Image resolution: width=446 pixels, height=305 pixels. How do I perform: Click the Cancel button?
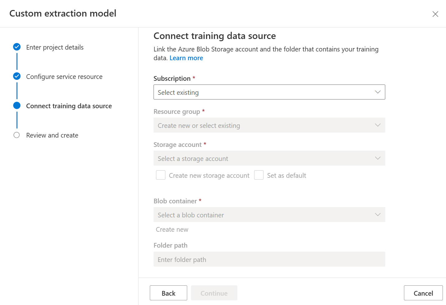point(423,293)
